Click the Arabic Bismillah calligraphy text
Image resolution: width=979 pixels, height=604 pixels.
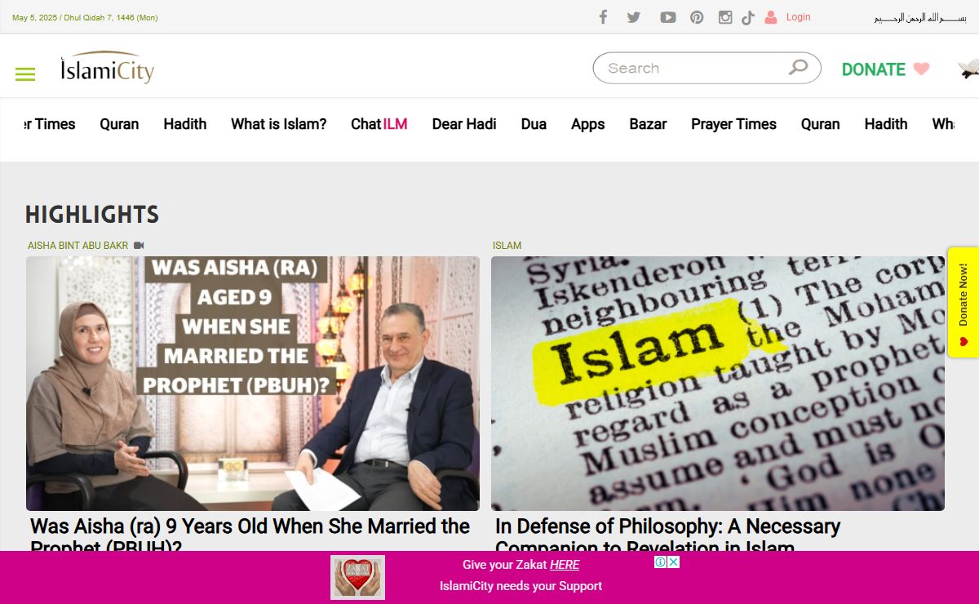tap(919, 17)
